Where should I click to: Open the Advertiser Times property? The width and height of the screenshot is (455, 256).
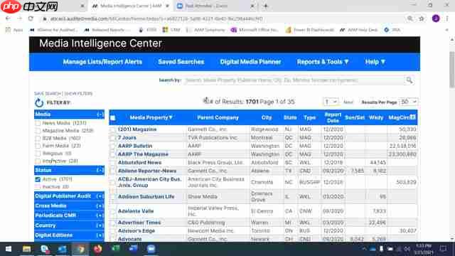coord(139,223)
